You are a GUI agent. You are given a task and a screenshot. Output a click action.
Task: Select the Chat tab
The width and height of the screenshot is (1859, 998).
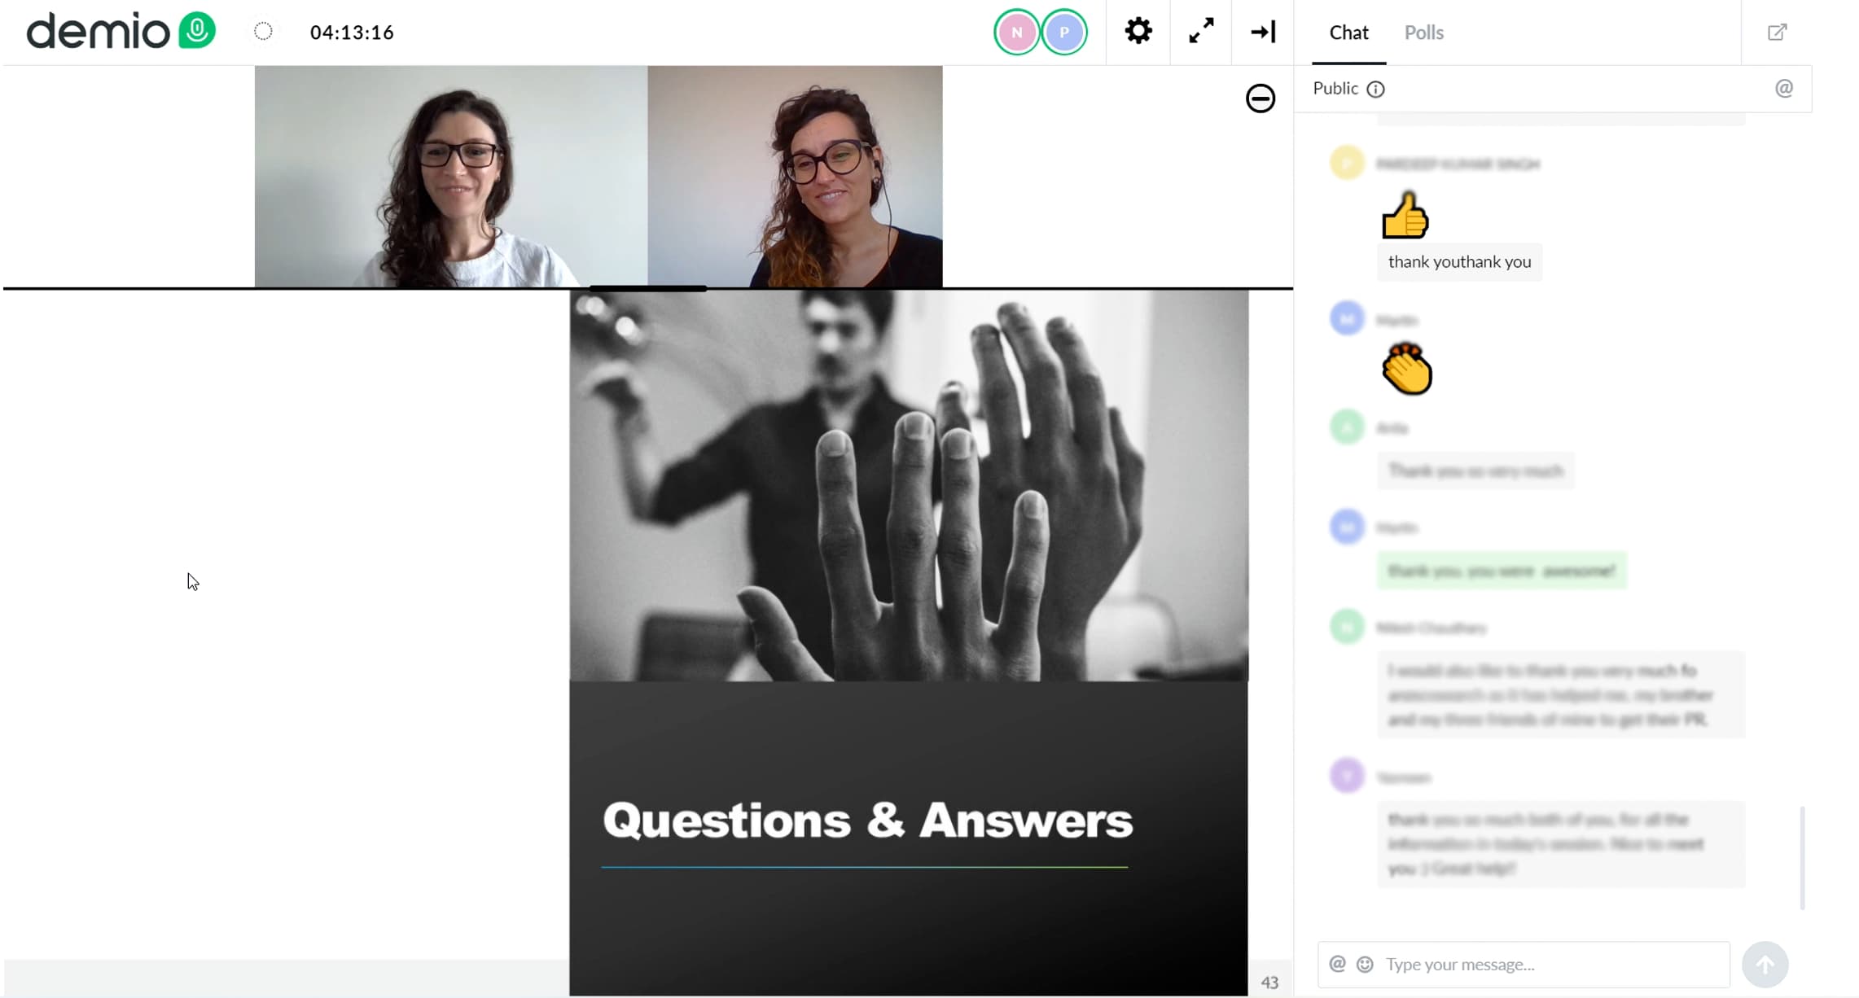tap(1348, 33)
